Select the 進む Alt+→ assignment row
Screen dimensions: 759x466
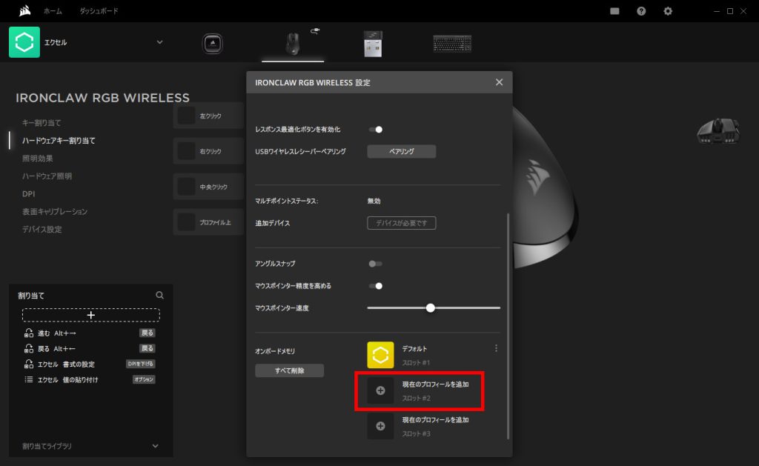point(90,333)
